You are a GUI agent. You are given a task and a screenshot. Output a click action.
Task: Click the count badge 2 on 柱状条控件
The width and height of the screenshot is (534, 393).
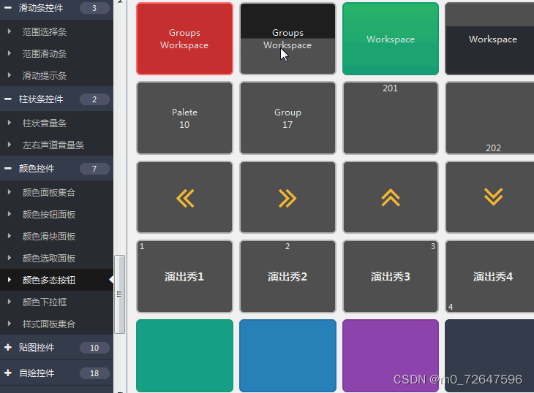94,99
